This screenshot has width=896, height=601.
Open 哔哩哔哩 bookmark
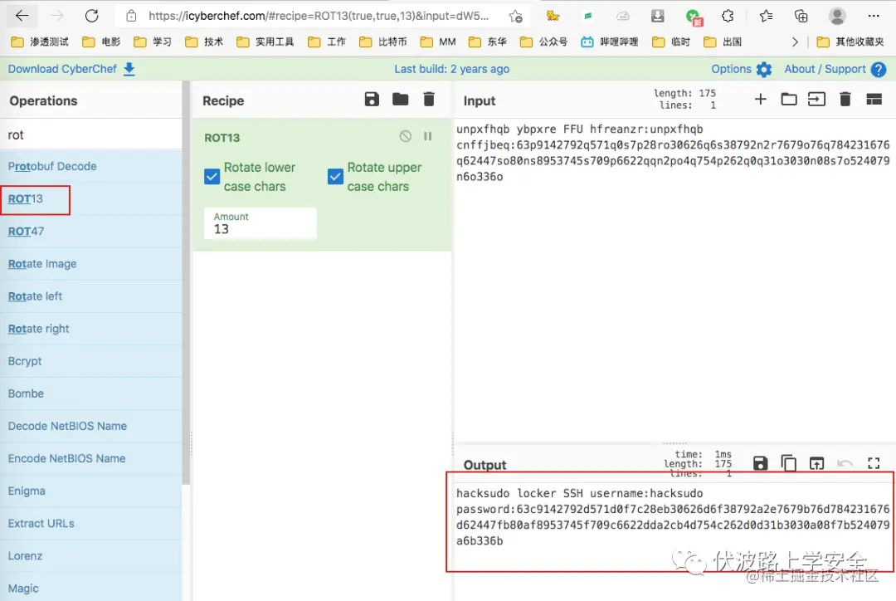coord(610,42)
